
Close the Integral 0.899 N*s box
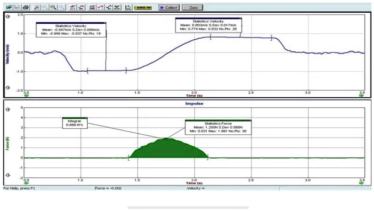pos(86,118)
